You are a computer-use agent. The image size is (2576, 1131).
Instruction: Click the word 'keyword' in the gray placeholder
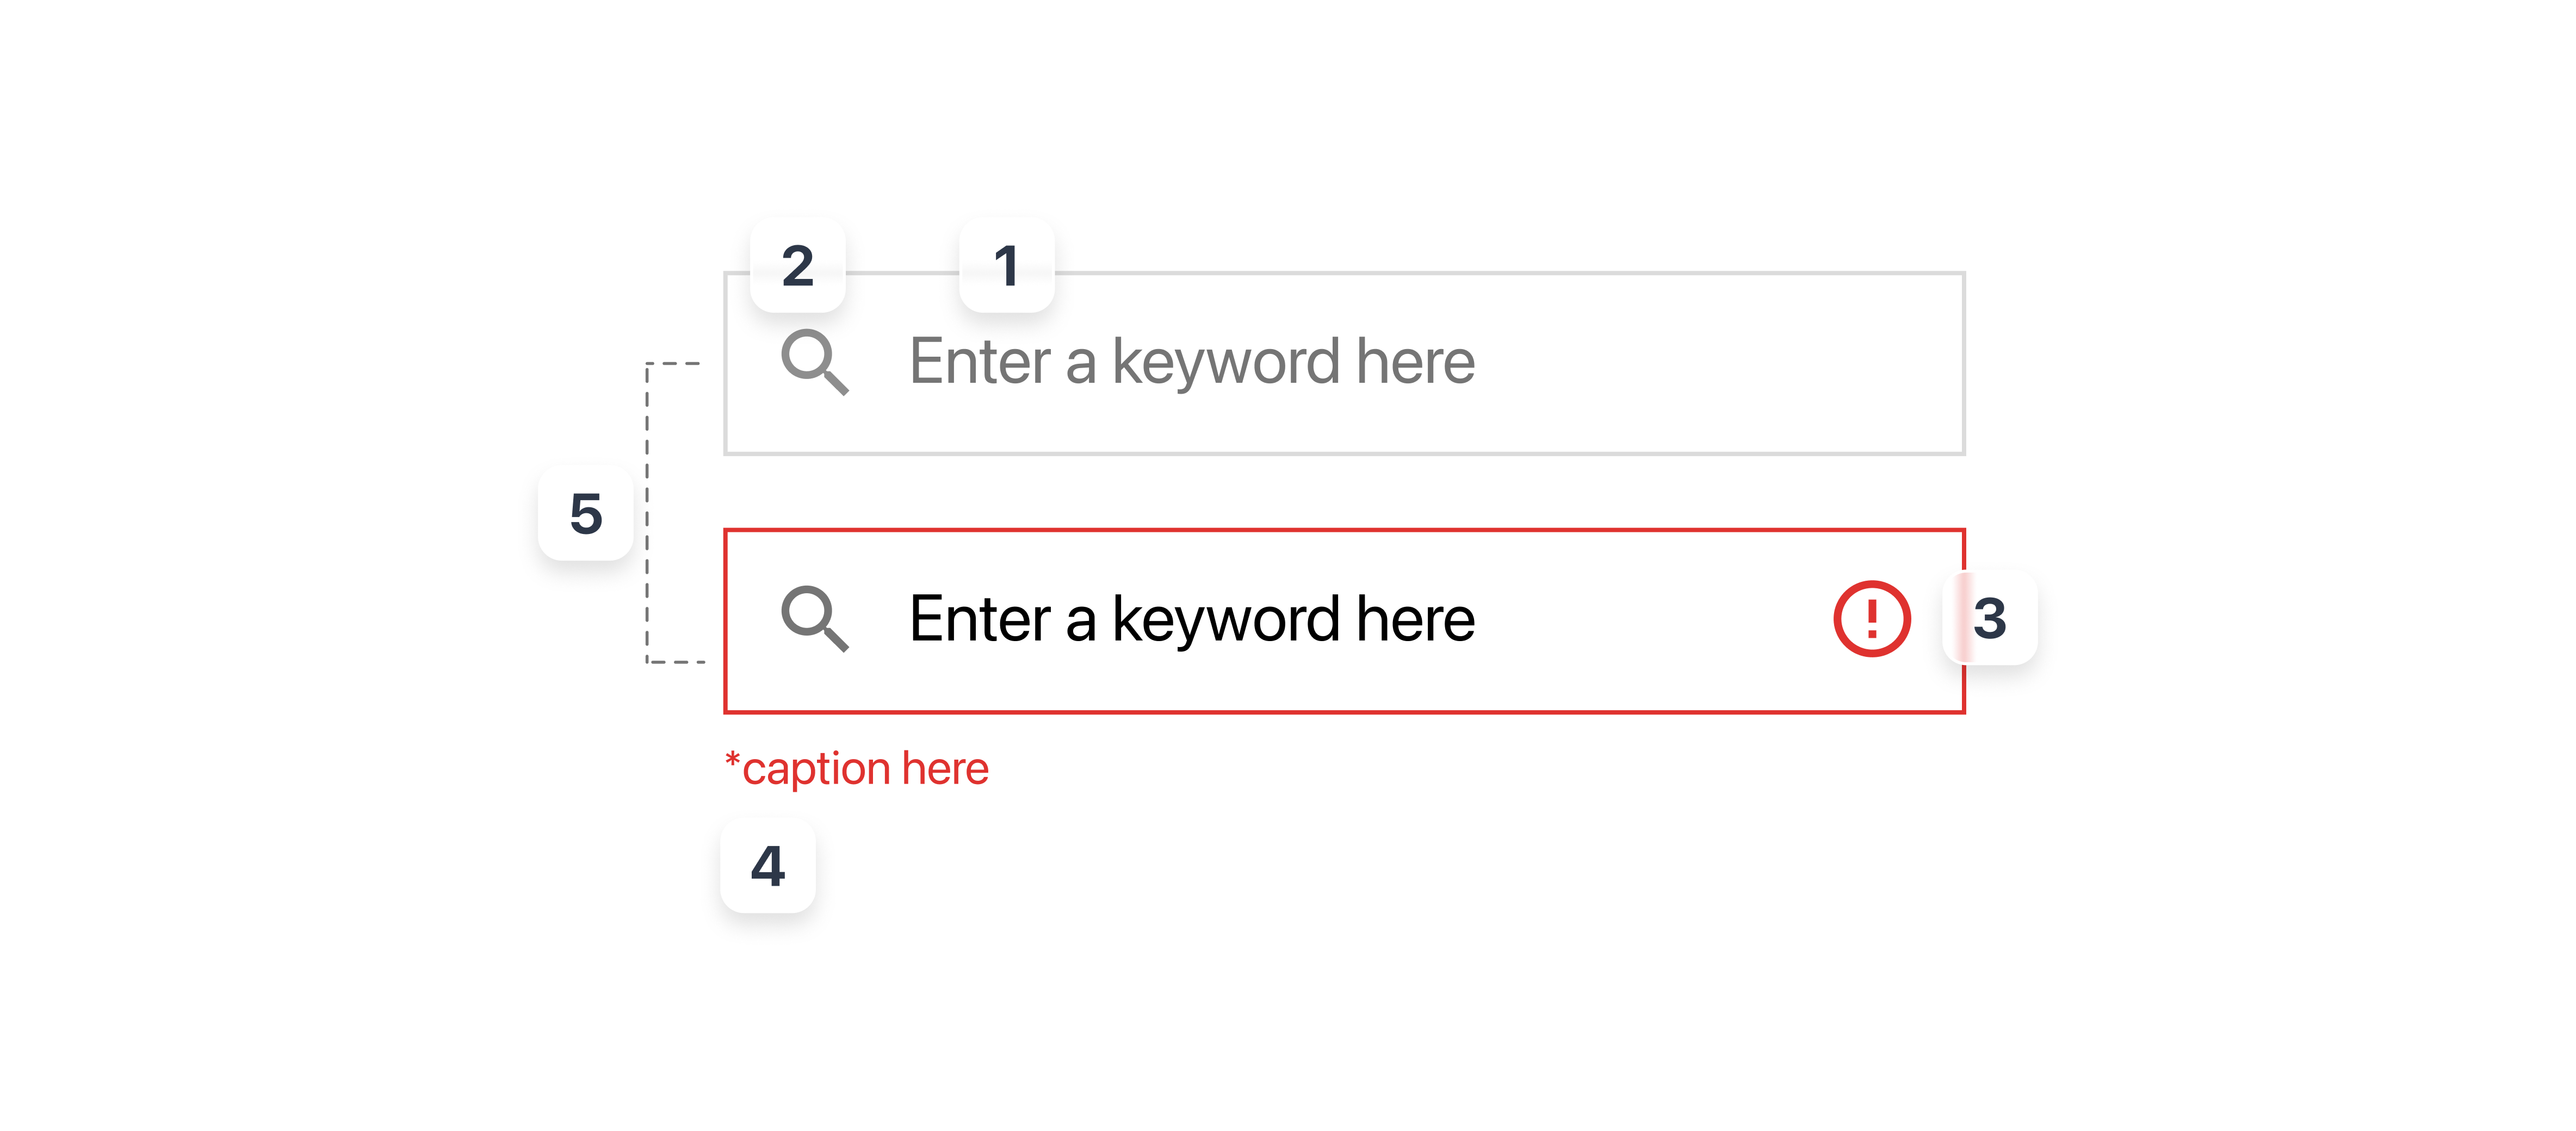[x=1225, y=362]
